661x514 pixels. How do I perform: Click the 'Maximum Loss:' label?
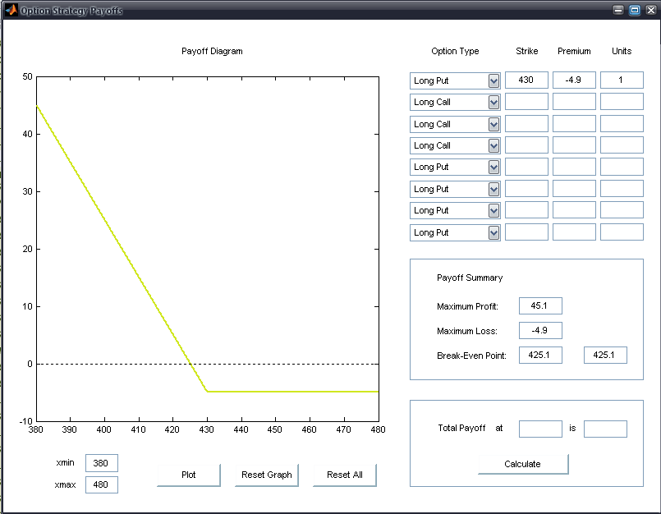(467, 331)
